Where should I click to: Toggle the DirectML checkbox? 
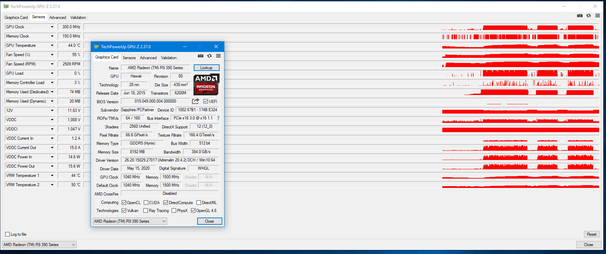click(199, 203)
